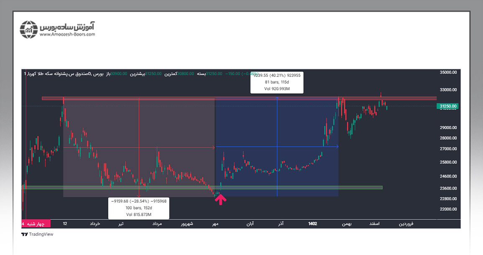Screen dimensions: 483x255
Task: Click the pink up arrow marker
Action: point(220,199)
